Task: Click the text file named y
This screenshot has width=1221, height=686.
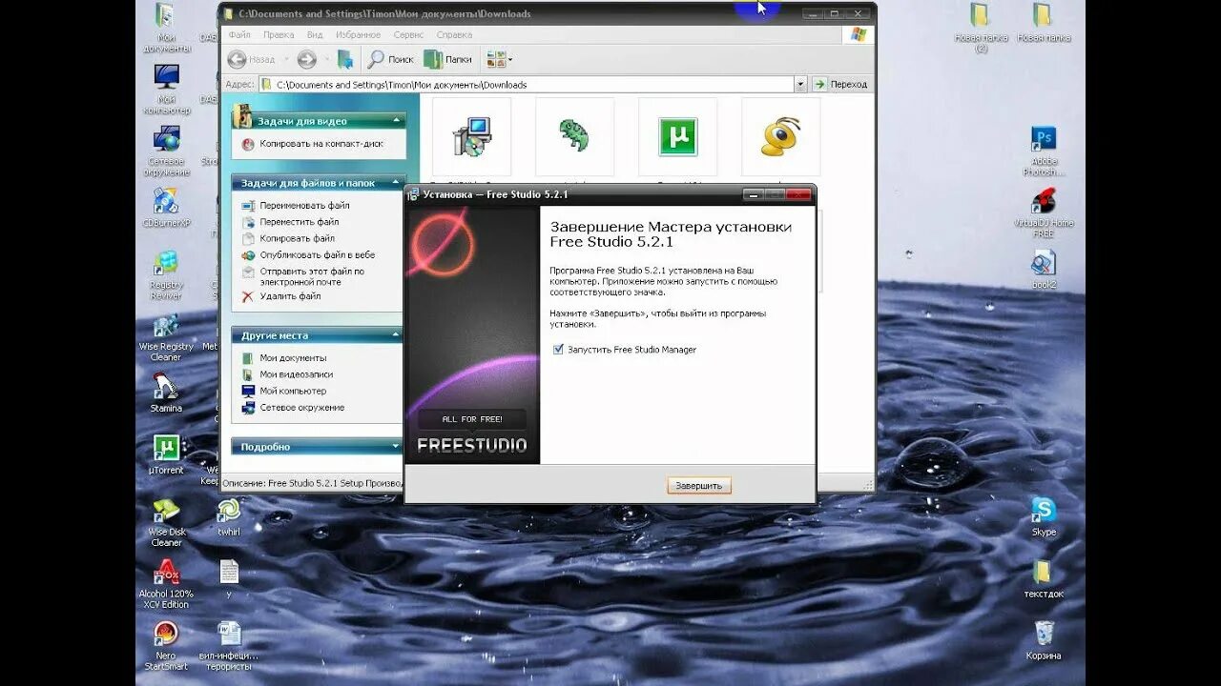Action: 229,578
